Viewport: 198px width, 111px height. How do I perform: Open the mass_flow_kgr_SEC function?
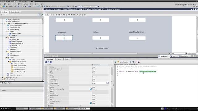19,72
